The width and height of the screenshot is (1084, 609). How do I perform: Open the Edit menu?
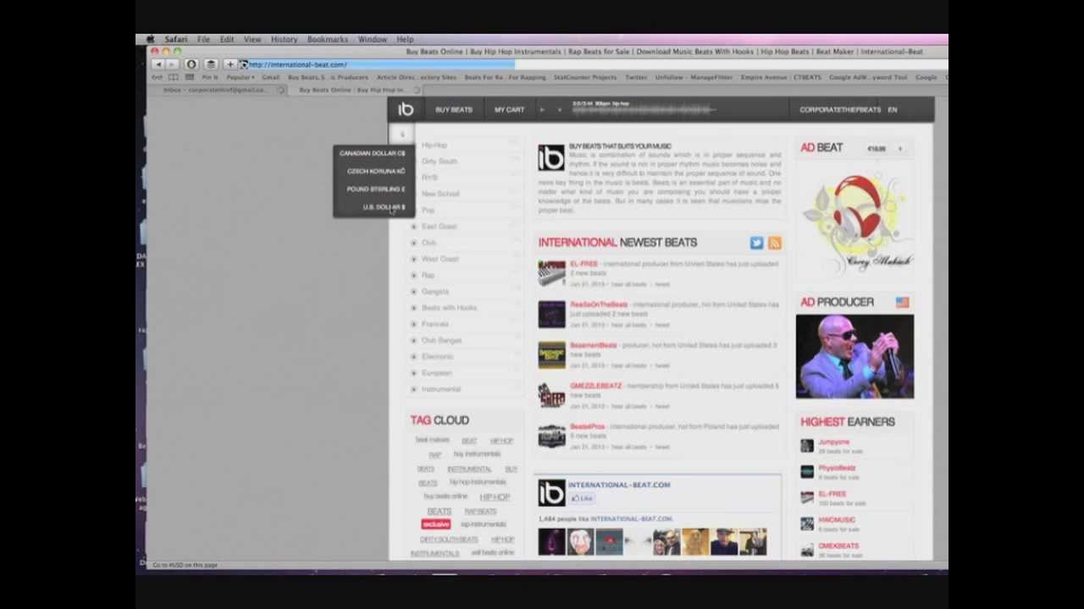tap(227, 39)
